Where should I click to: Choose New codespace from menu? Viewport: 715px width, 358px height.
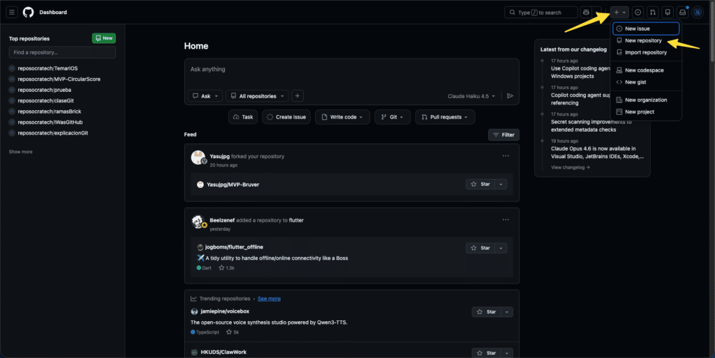pos(646,70)
